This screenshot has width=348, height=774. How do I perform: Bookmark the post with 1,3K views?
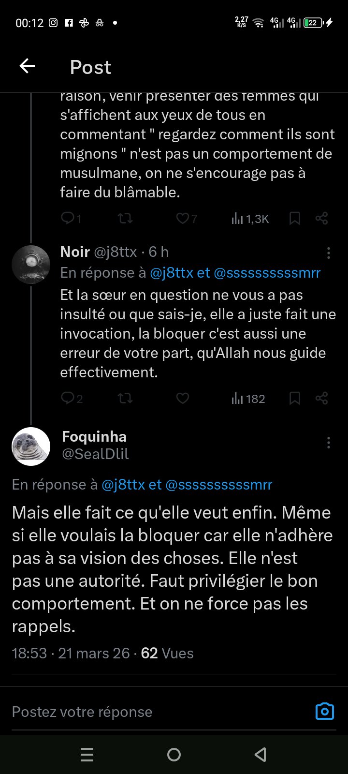coord(294,219)
